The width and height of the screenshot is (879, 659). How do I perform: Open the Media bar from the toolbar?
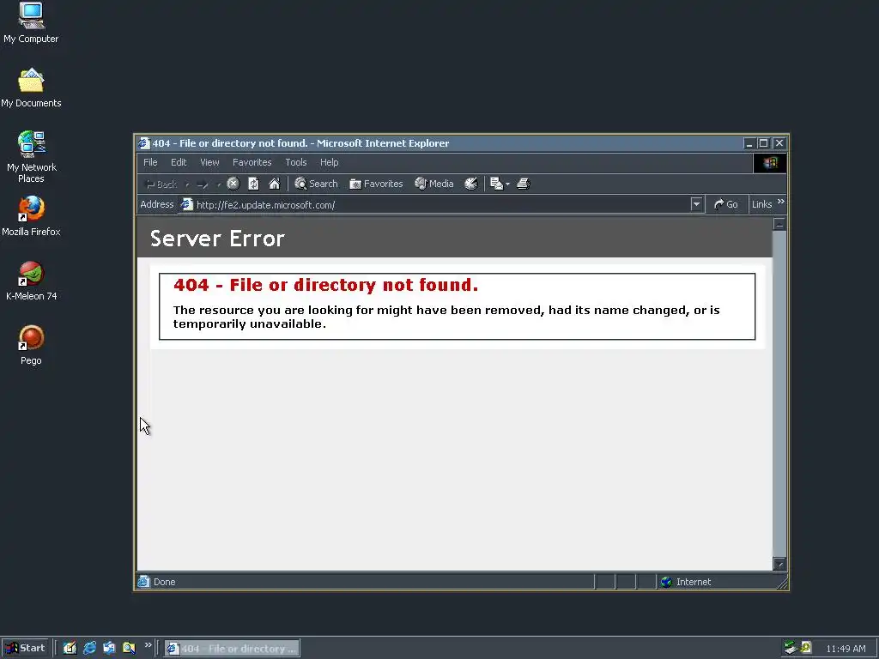coord(433,184)
